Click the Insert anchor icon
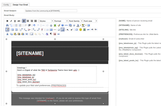The height and width of the screenshot is (106, 161). 51,25
